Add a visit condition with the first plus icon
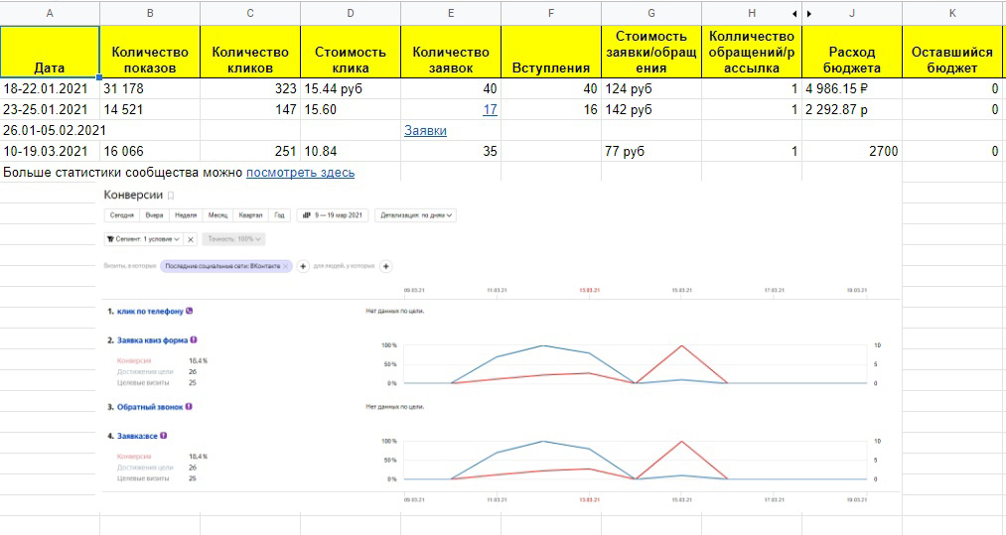The height and width of the screenshot is (535, 1006). point(303,266)
